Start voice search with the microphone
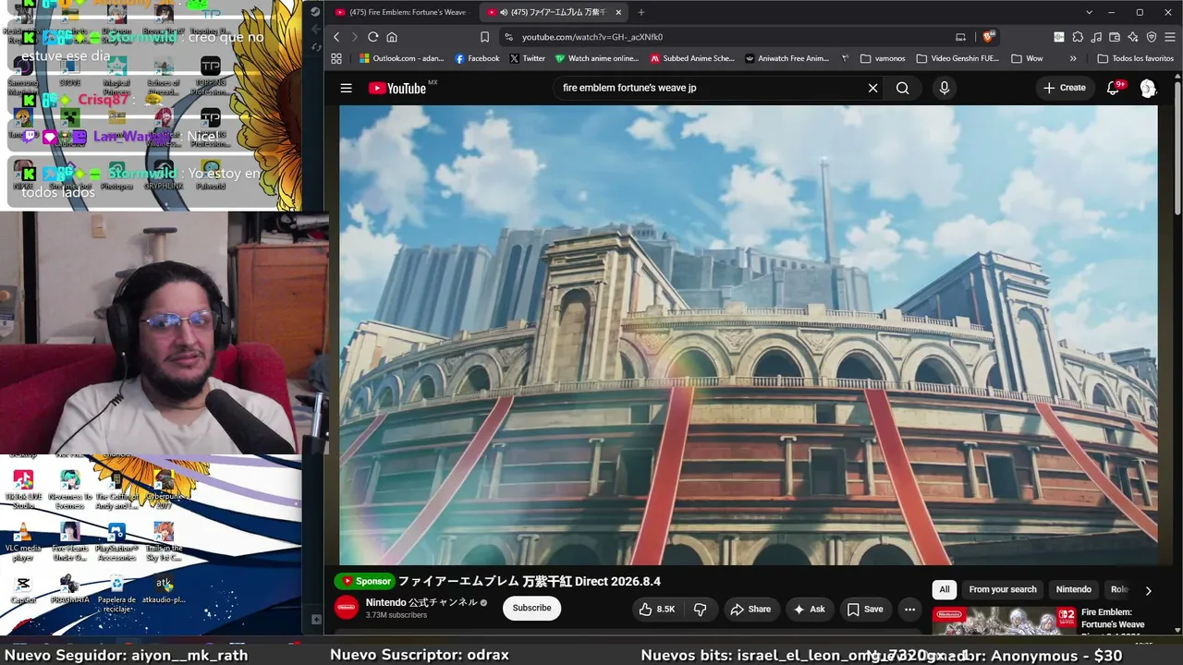The height and width of the screenshot is (665, 1183). pos(944,88)
